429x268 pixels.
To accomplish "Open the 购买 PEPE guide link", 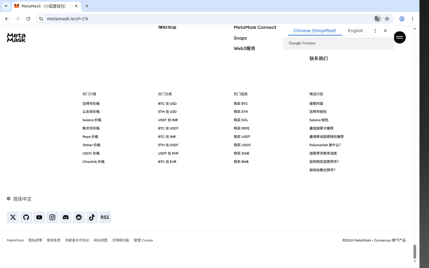I will pyautogui.click(x=242, y=128).
